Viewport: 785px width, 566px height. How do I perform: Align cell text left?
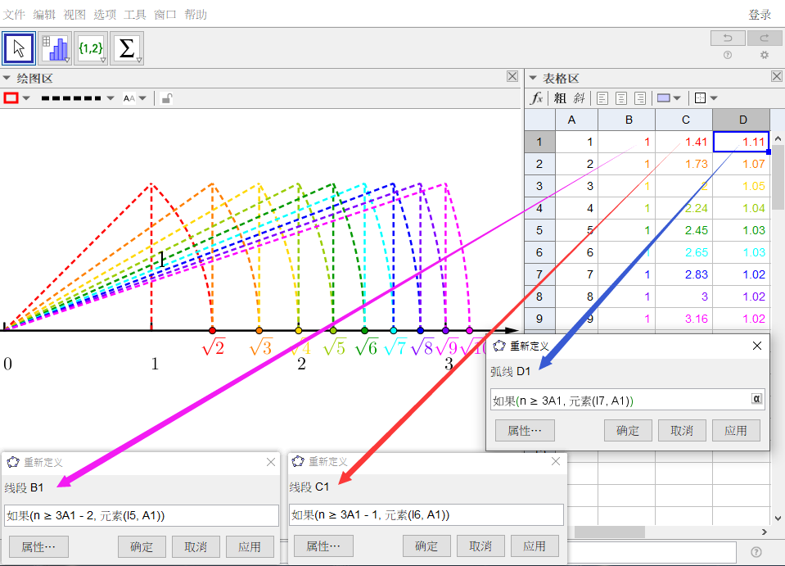coord(602,98)
